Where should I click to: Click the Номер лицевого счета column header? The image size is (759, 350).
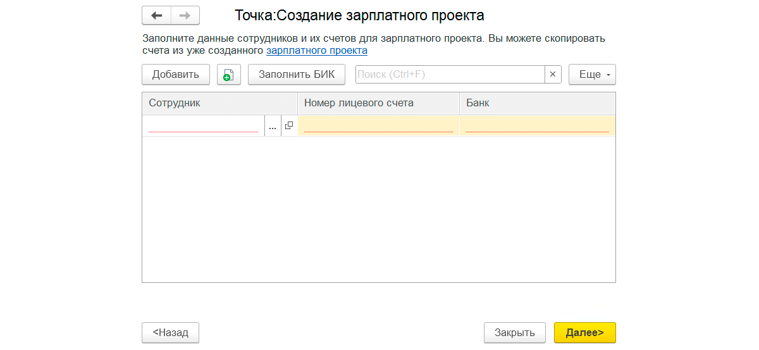click(378, 103)
